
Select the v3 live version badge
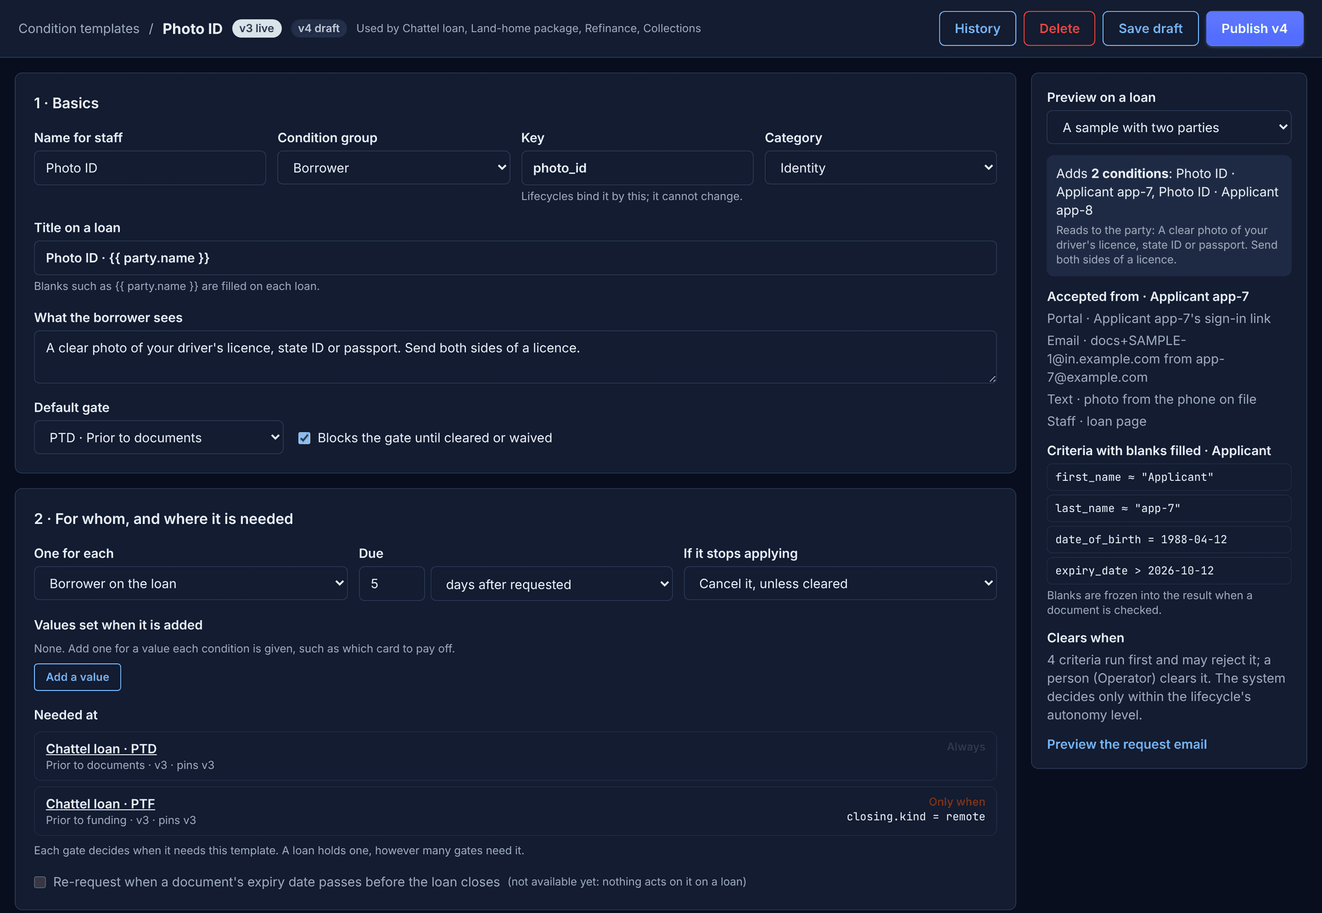pos(256,28)
